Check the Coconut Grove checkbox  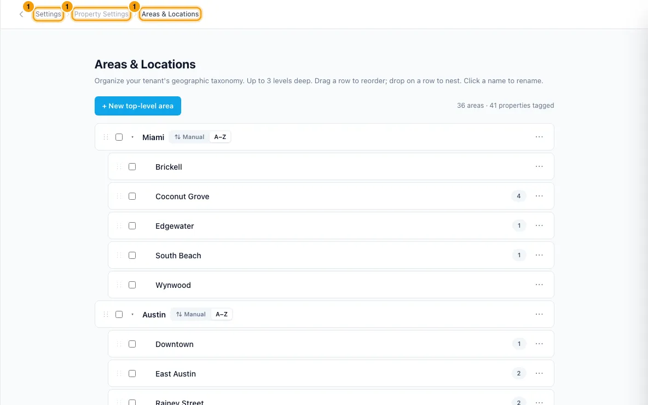pos(132,196)
